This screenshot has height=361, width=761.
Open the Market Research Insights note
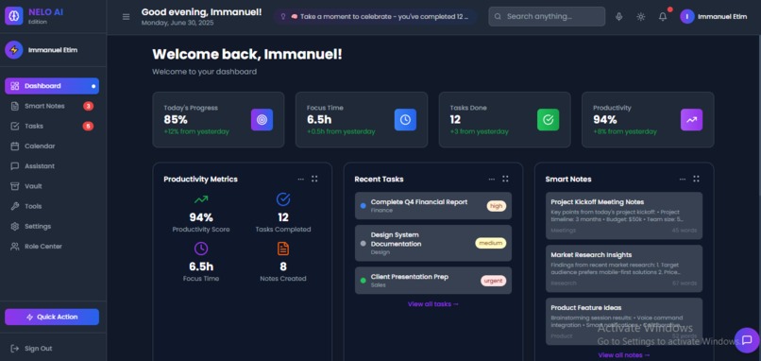(x=624, y=268)
